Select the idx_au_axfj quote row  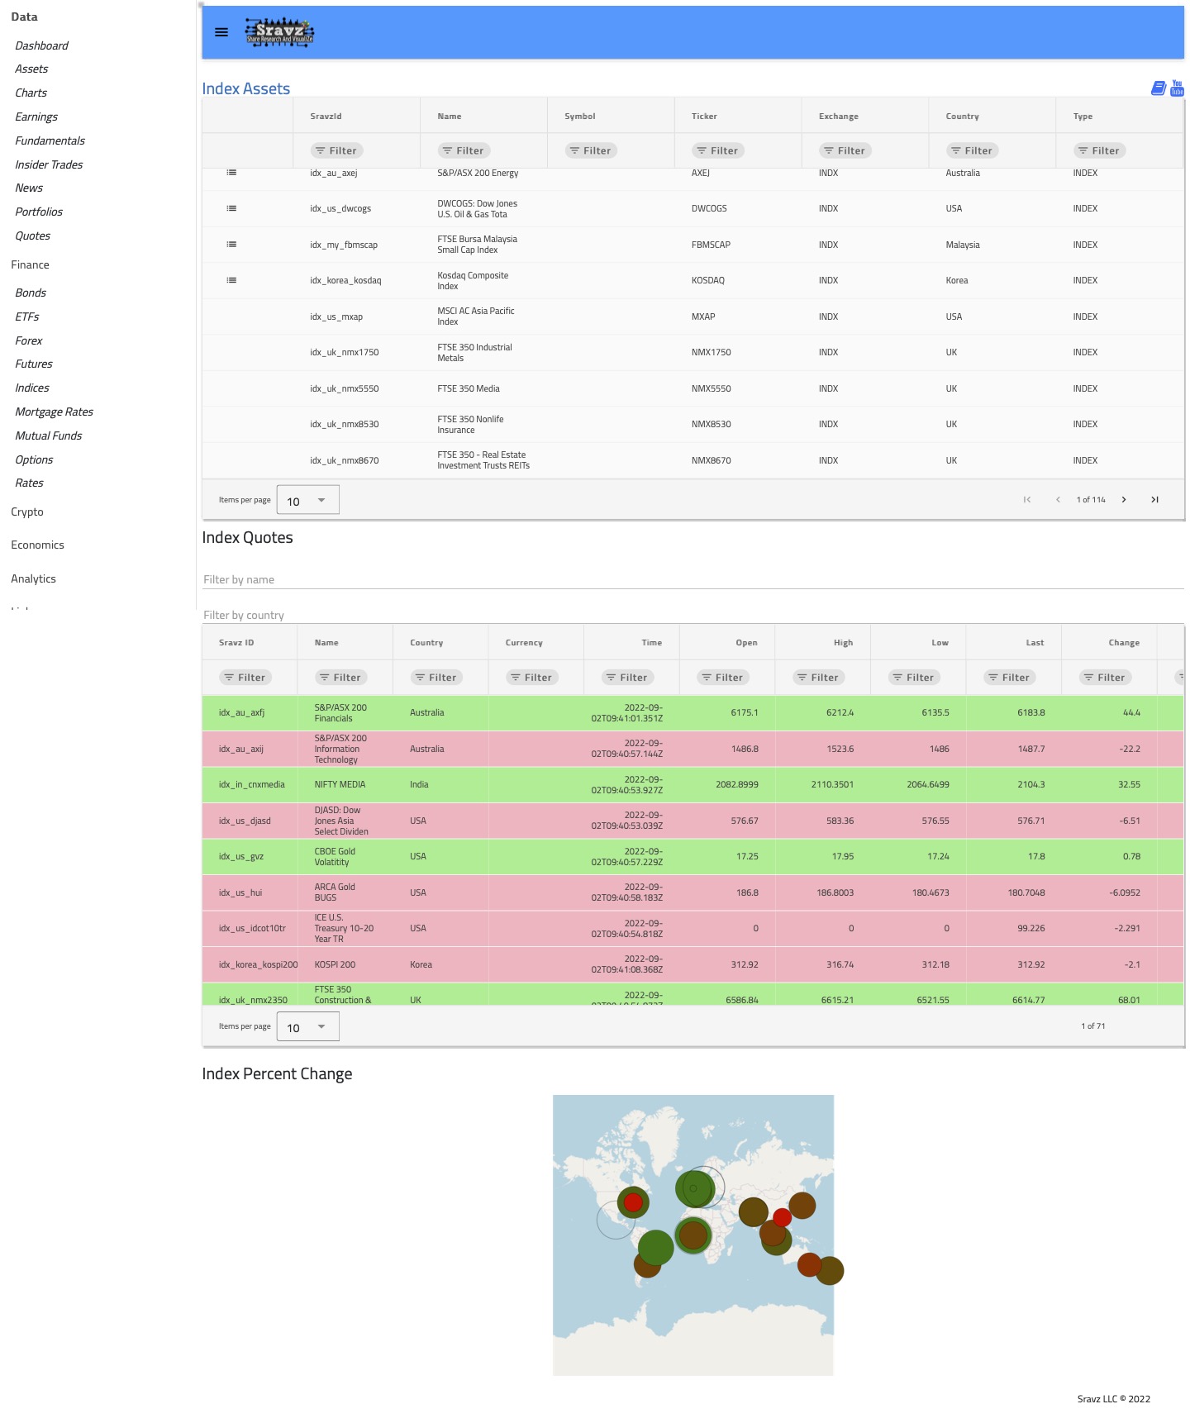pyautogui.click(x=693, y=712)
